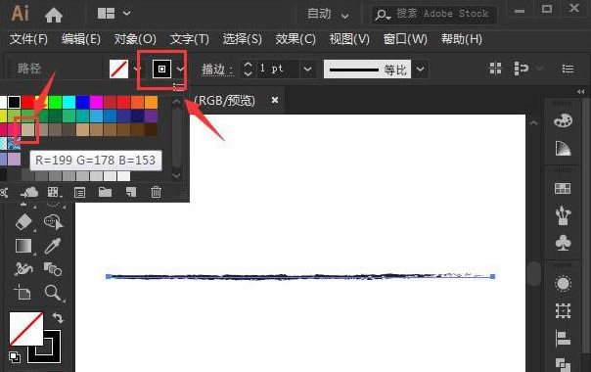Click new color group folder icon
591x372 pixels.
tap(105, 192)
